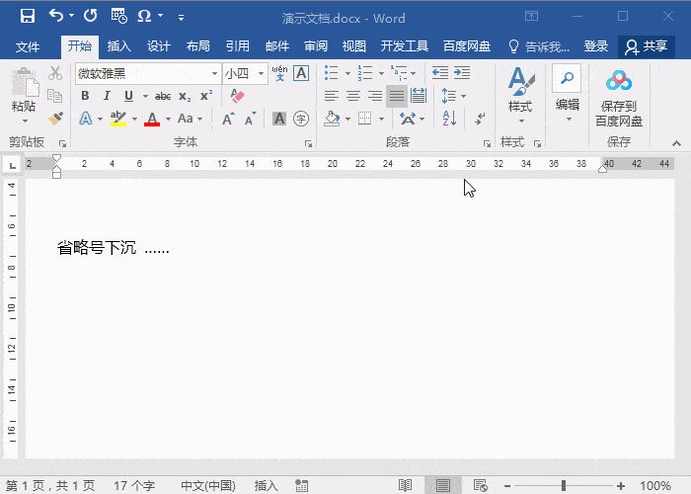
Task: Click the 登录 sign-in button
Action: [x=596, y=46]
